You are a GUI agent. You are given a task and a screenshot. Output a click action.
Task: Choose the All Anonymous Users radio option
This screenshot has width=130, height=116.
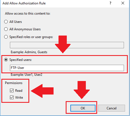(x=6, y=29)
